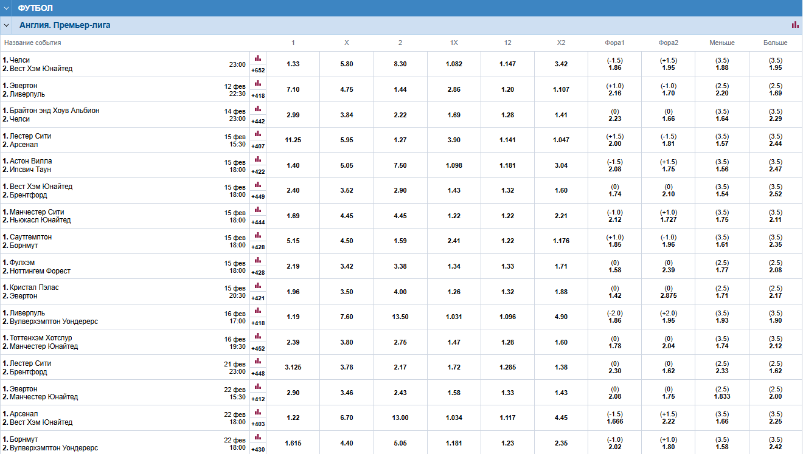Select X2 odds 1.107 for Эвертон vs Ливерпуль
The height and width of the screenshot is (454, 803).
pyautogui.click(x=561, y=89)
